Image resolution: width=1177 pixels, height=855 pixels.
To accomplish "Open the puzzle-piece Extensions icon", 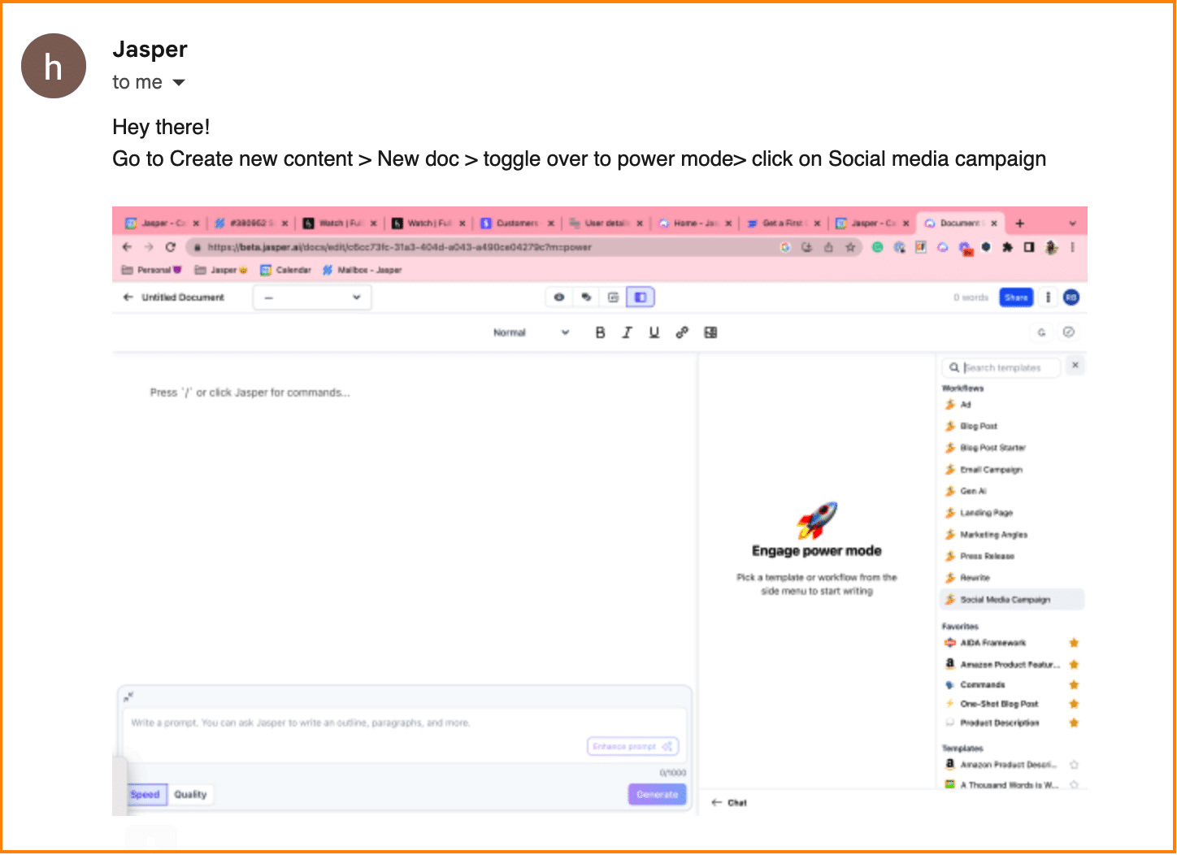I will [1008, 247].
